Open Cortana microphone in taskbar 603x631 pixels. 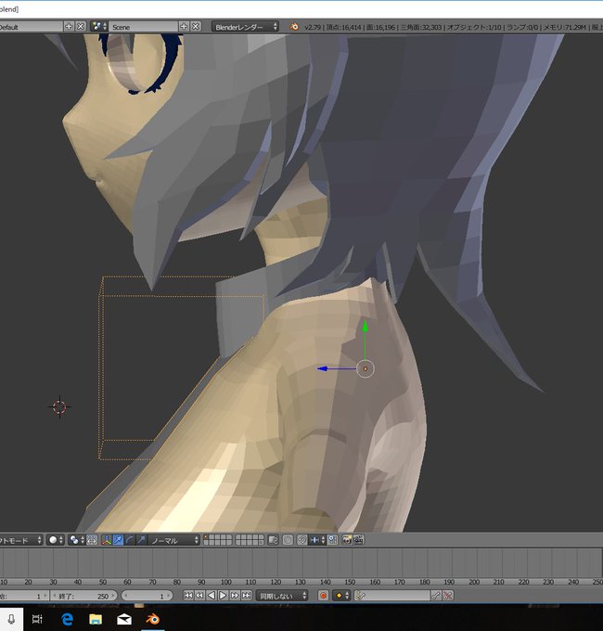[11, 619]
